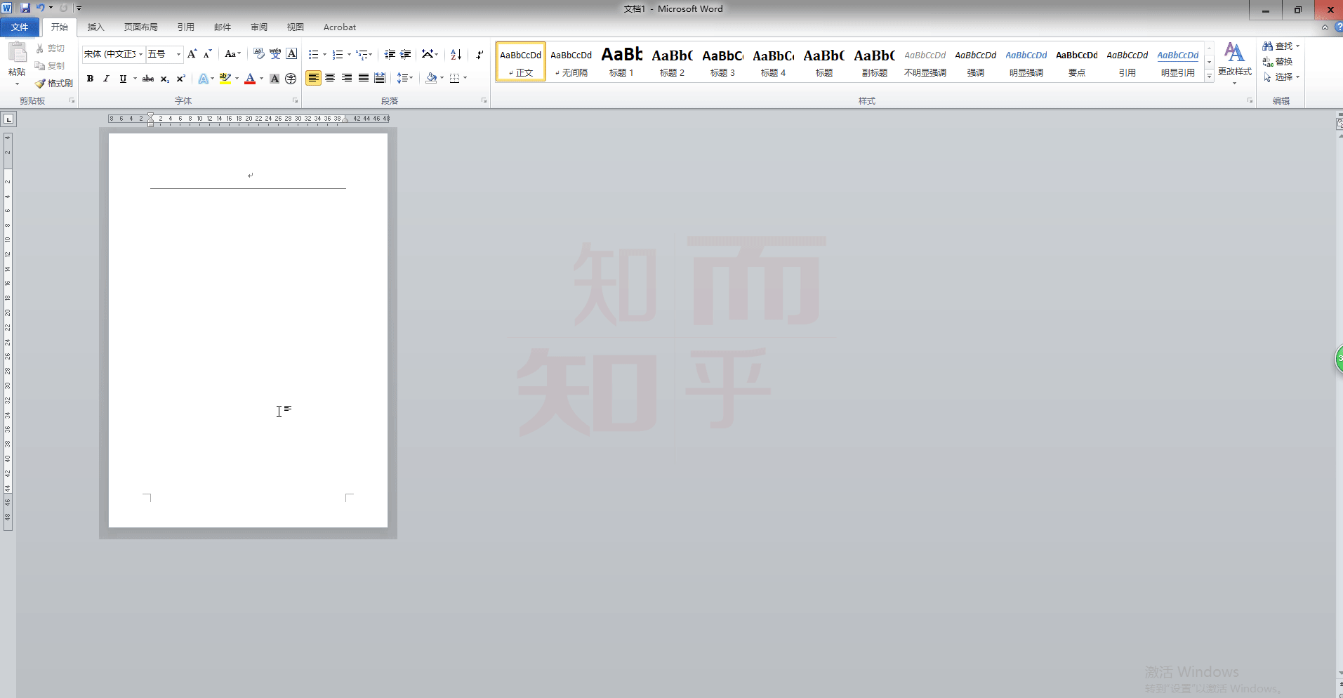The width and height of the screenshot is (1343, 698).
Task: Click the Word application icon in title bar
Action: point(6,8)
